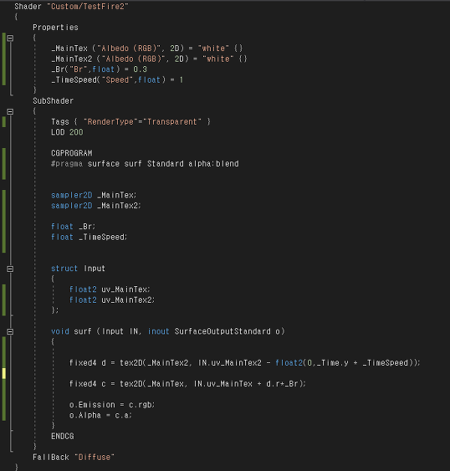Screen dimensions: 450x471
Task: Click the #pragma surface surf line
Action: pos(145,164)
